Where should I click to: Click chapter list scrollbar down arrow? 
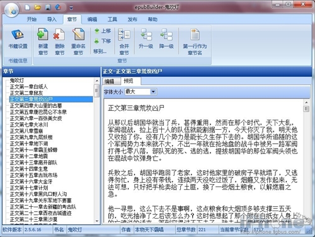[x=97, y=221]
